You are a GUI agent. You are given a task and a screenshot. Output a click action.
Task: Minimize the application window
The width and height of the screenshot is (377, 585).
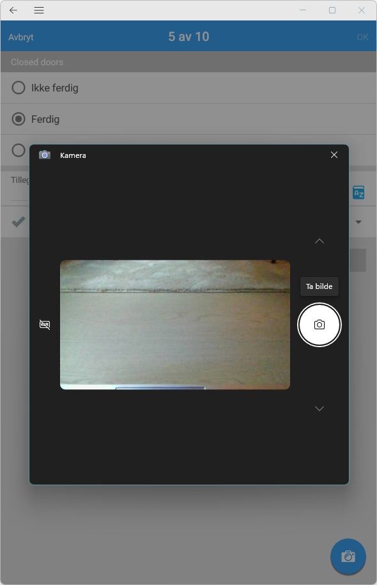tap(303, 10)
